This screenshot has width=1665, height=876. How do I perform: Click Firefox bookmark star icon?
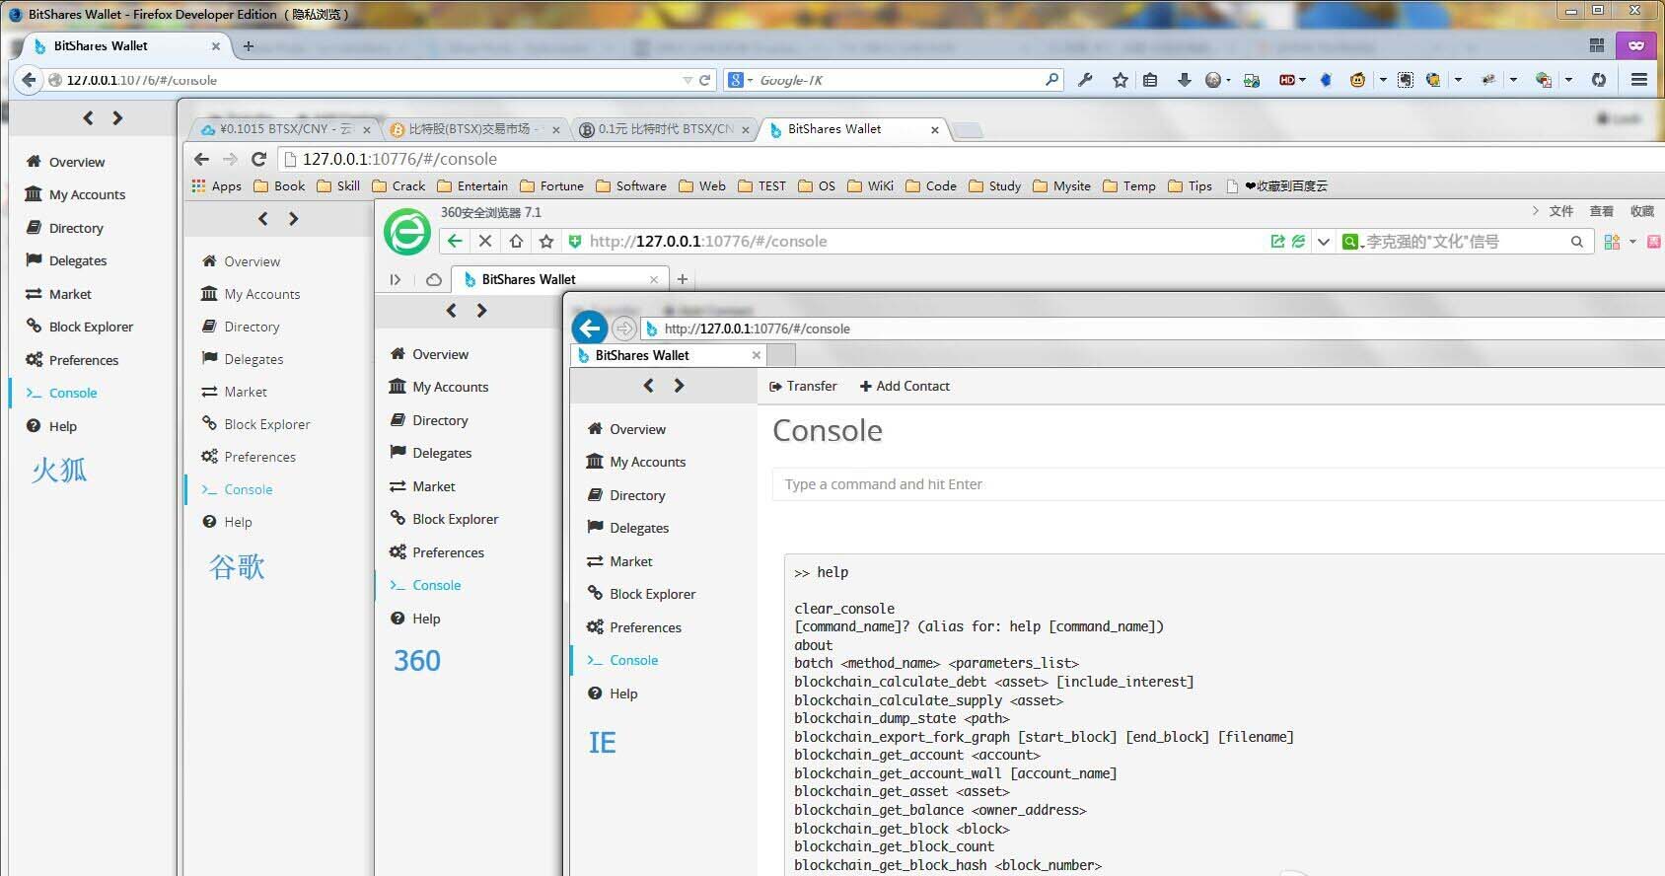pos(1120,80)
